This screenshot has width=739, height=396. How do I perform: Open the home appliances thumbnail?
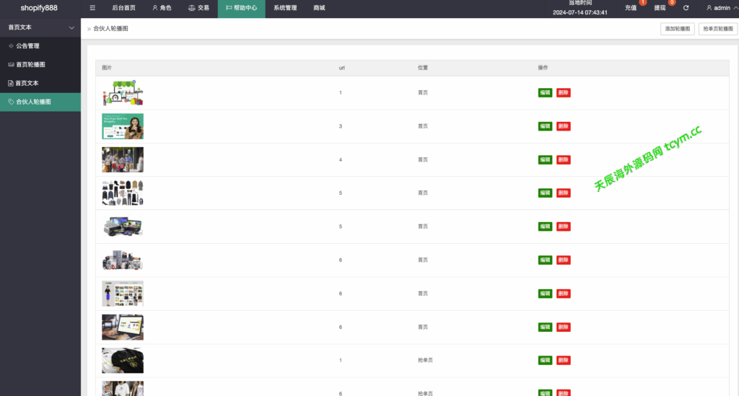click(x=123, y=260)
